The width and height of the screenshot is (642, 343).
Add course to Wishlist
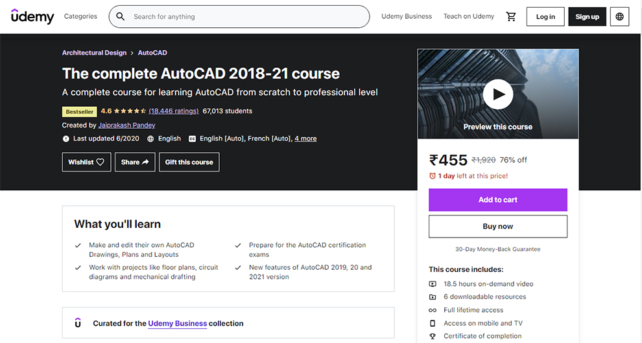pos(86,162)
